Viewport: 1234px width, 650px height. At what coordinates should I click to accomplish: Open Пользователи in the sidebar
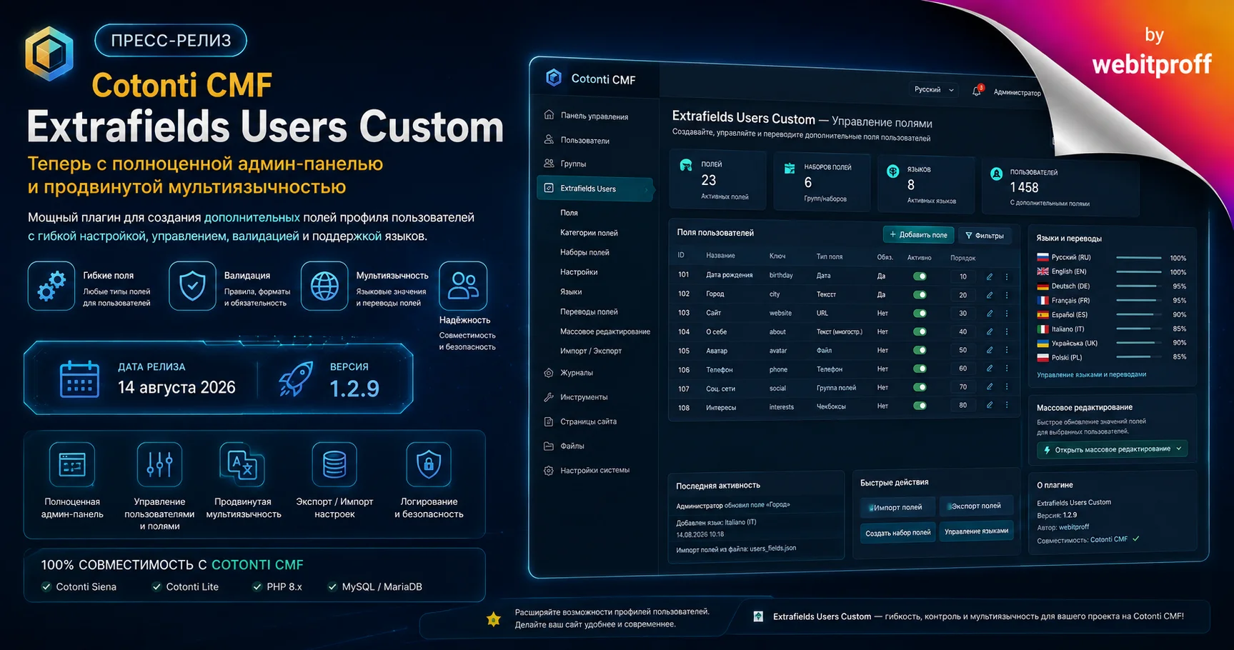point(585,140)
